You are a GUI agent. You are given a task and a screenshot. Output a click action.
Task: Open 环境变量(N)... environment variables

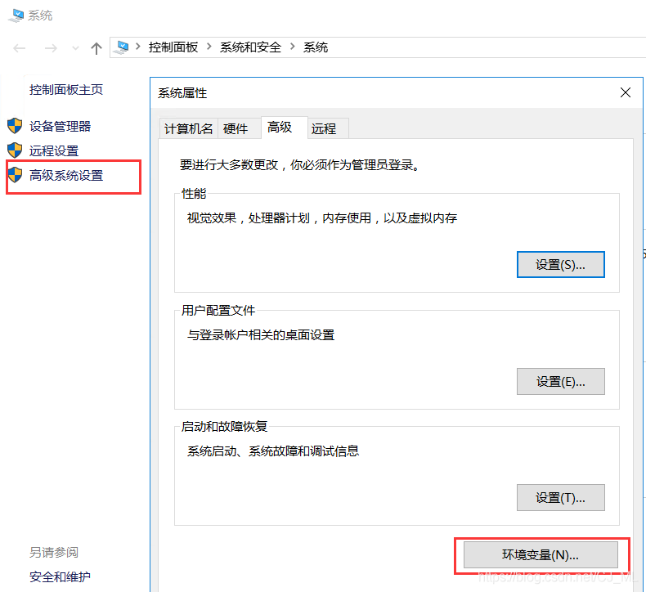pyautogui.click(x=541, y=555)
